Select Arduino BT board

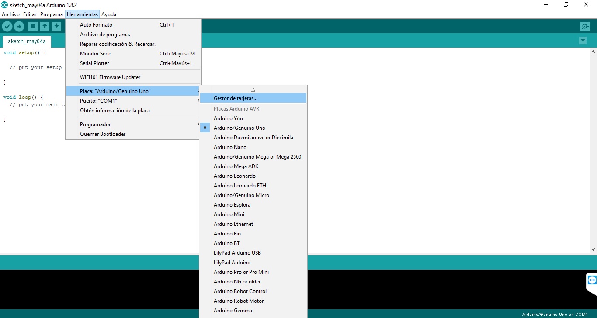(253, 243)
